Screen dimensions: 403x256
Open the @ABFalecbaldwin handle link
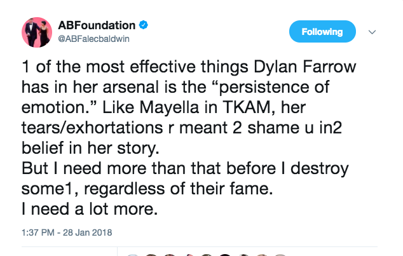point(93,39)
